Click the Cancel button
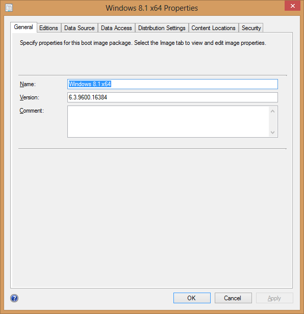304x314 pixels. coord(233,298)
